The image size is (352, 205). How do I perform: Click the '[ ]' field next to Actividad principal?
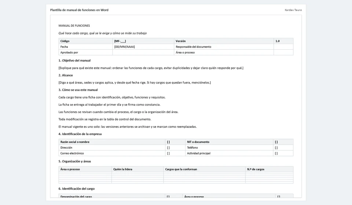tap(283, 153)
